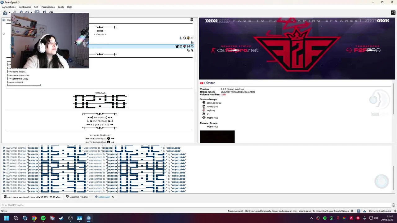
Task: Select the YÖNETİM channel
Action: (x=100, y=34)
